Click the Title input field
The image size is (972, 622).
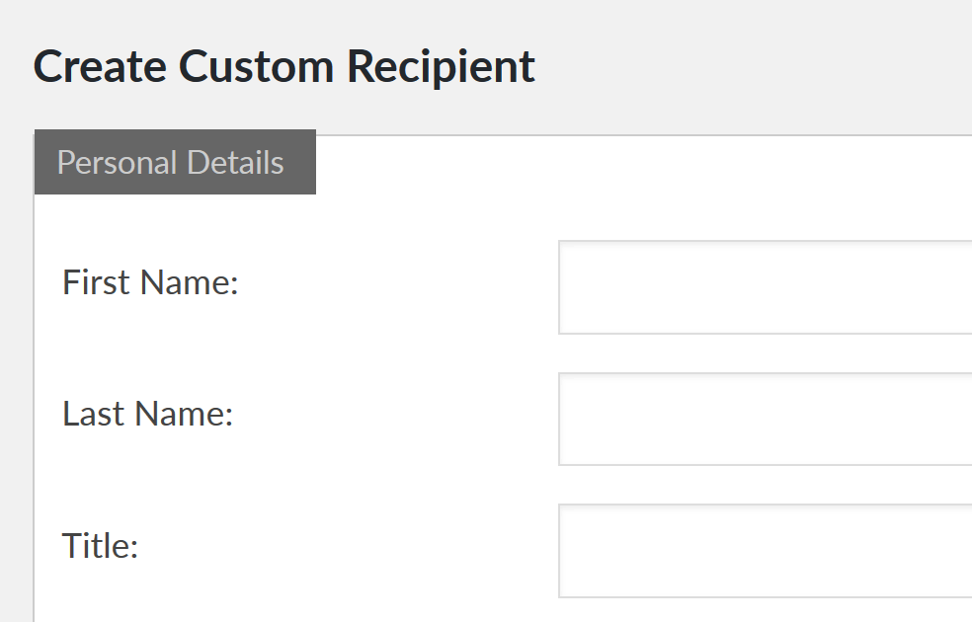pos(765,550)
